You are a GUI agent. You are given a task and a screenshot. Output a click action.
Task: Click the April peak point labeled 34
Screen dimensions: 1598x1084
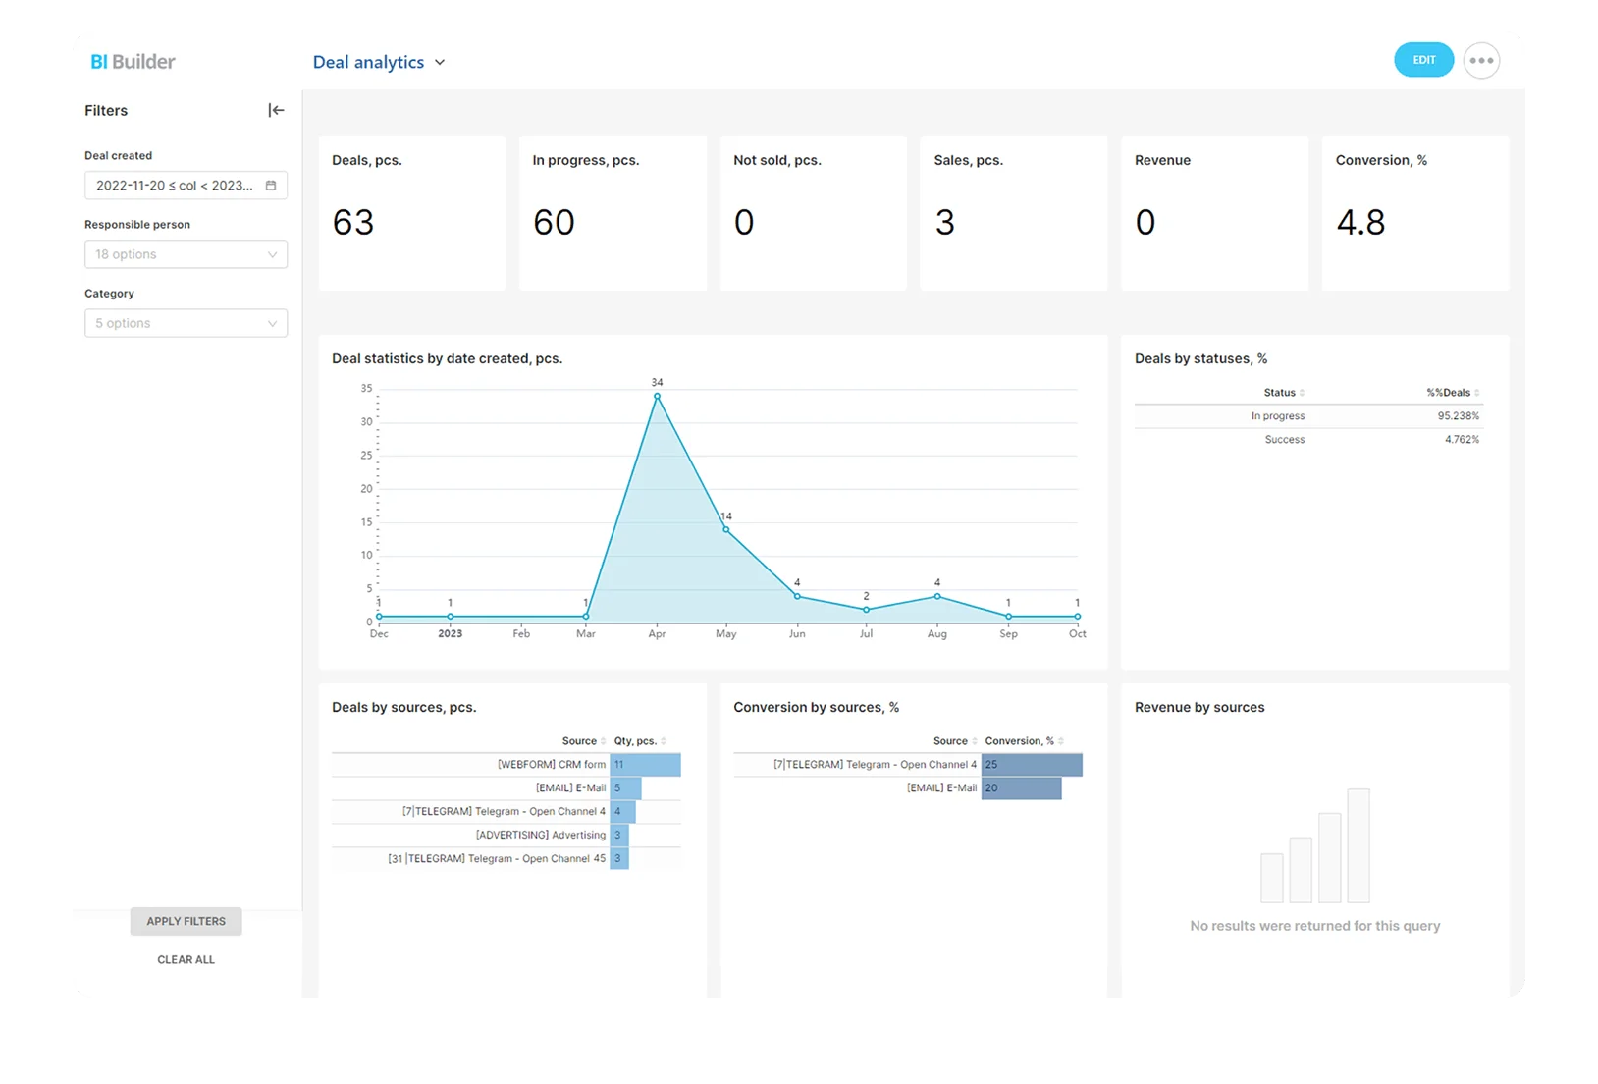pyautogui.click(x=657, y=396)
